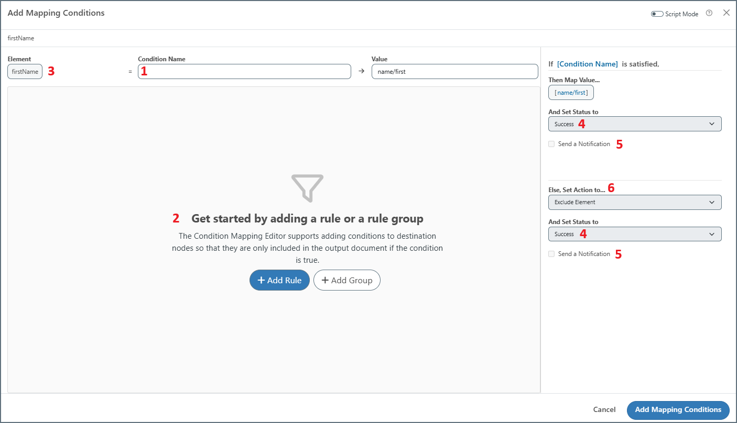Toggle Script Mode on
The width and height of the screenshot is (737, 423).
pyautogui.click(x=657, y=14)
